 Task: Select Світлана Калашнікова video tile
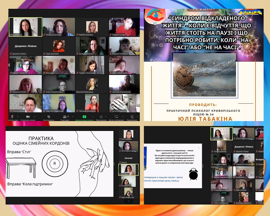[124, 84]
